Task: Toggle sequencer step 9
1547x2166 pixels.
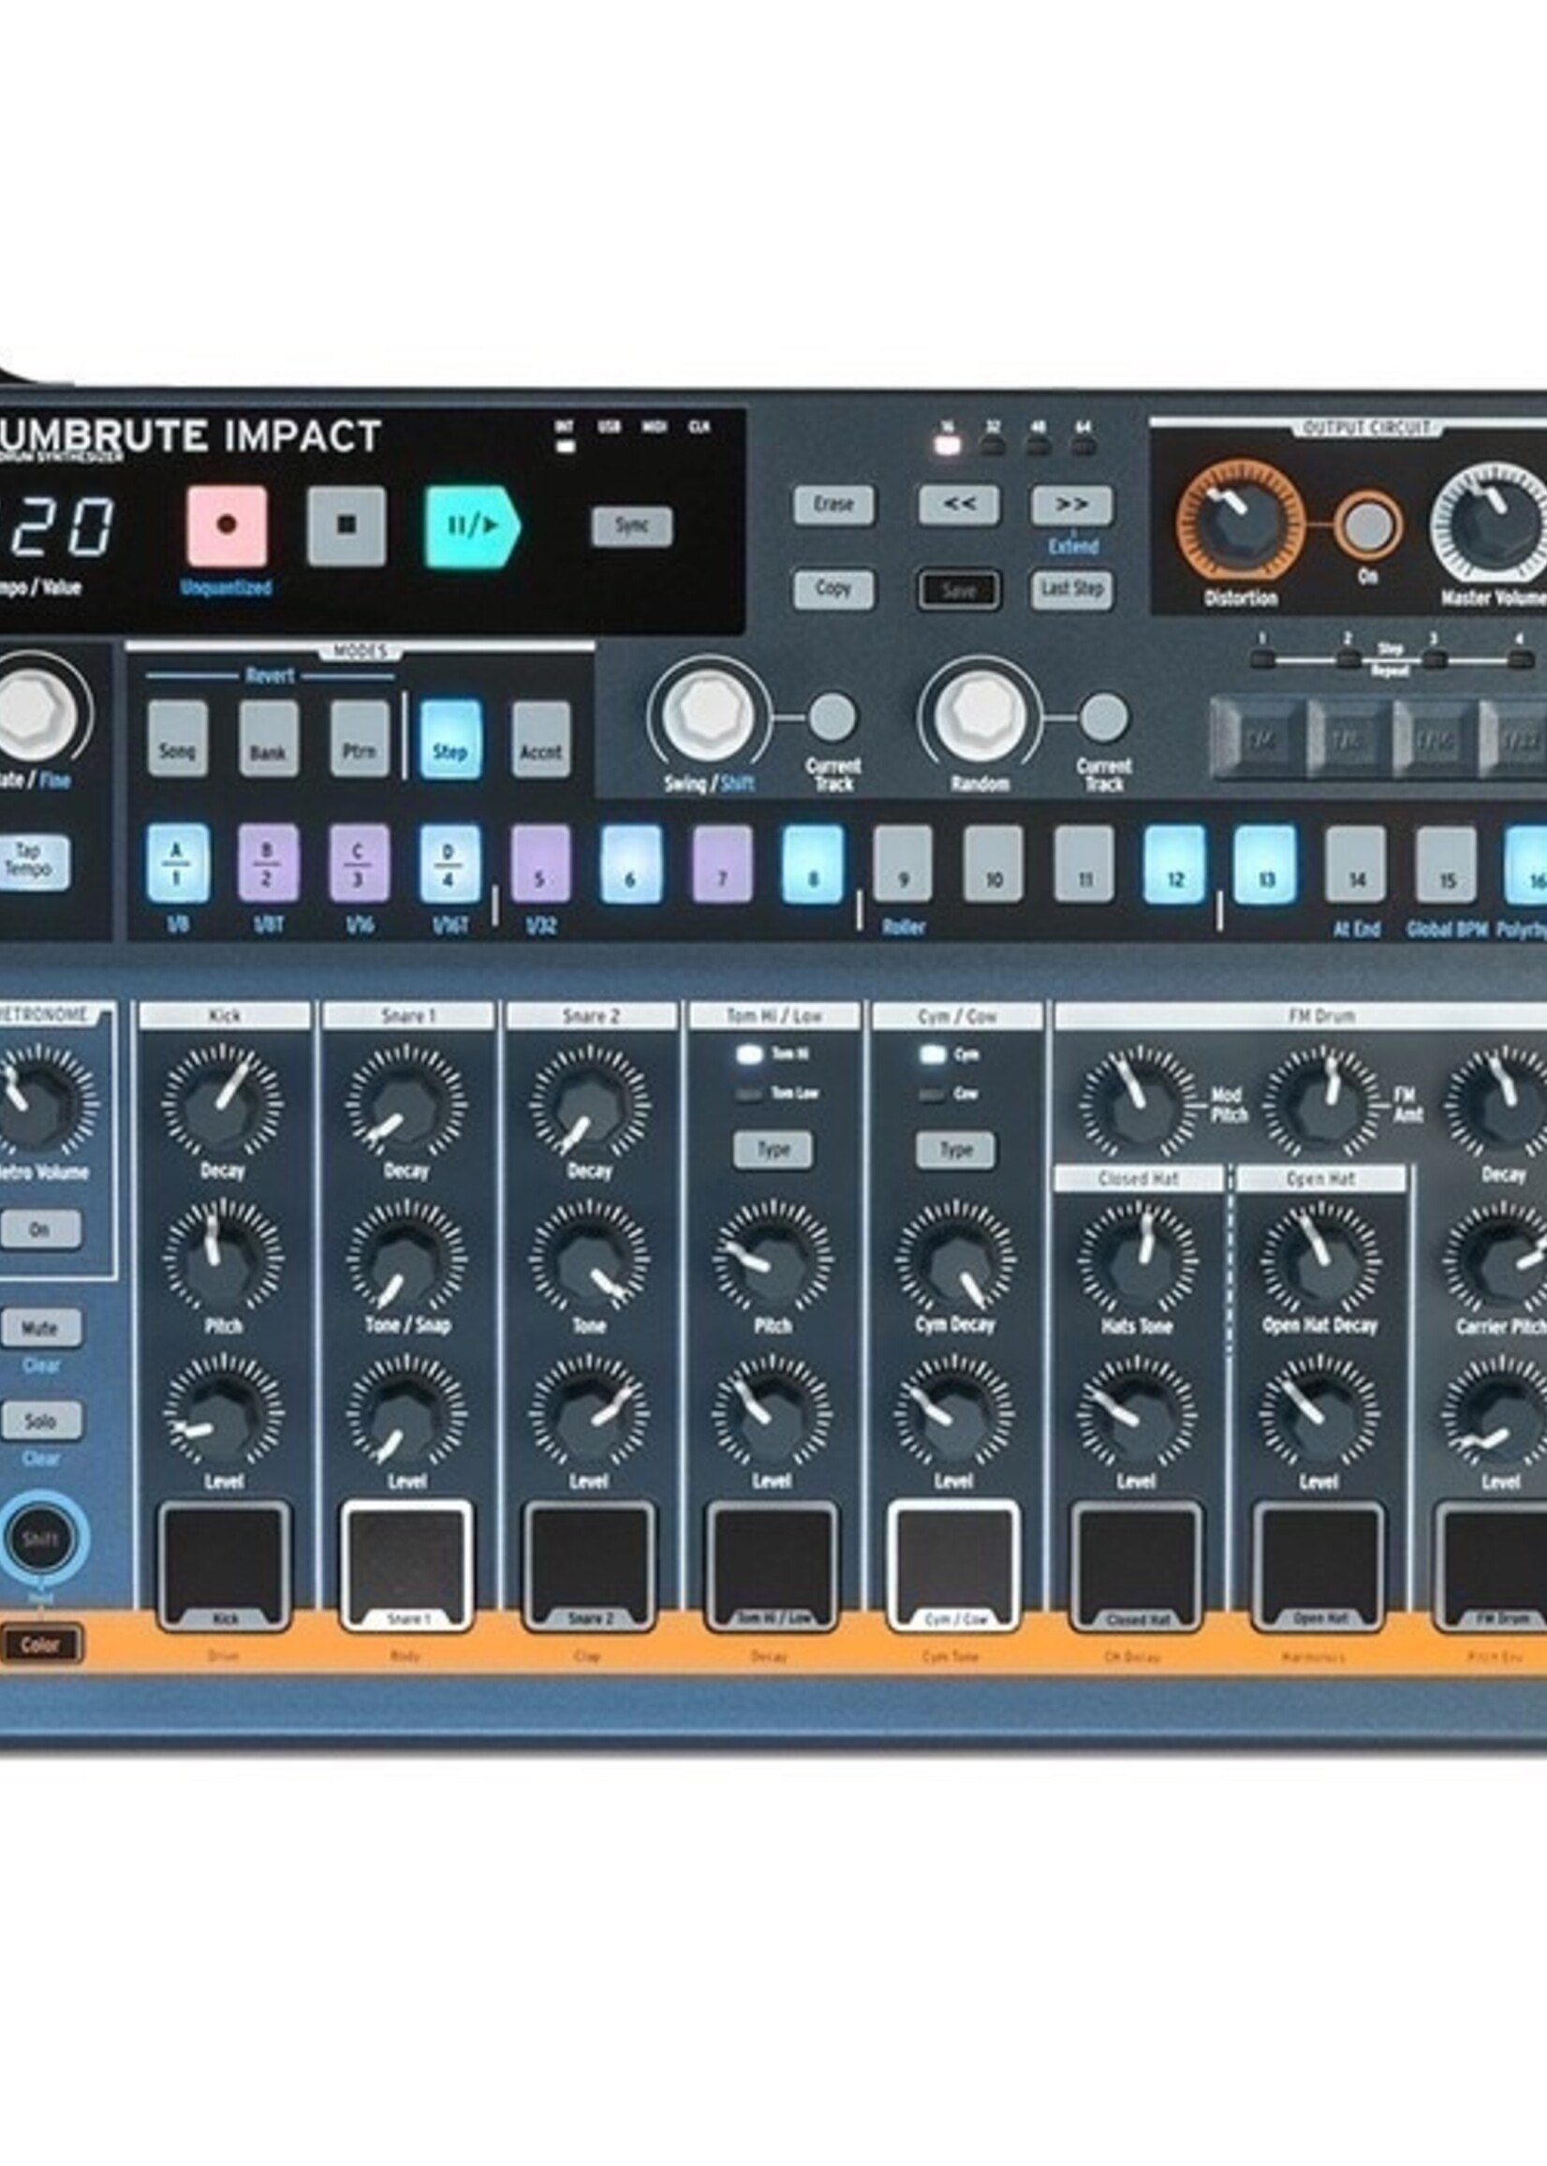Action: [903, 863]
